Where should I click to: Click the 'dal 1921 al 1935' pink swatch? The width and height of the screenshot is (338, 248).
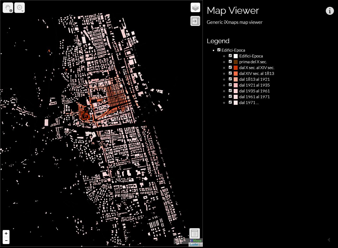[236, 85]
